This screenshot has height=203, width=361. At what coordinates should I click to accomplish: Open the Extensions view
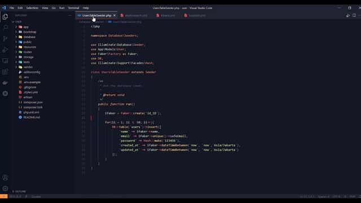click(5, 72)
